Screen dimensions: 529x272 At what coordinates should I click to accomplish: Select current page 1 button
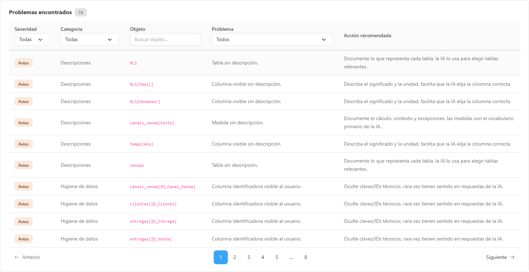(220, 257)
